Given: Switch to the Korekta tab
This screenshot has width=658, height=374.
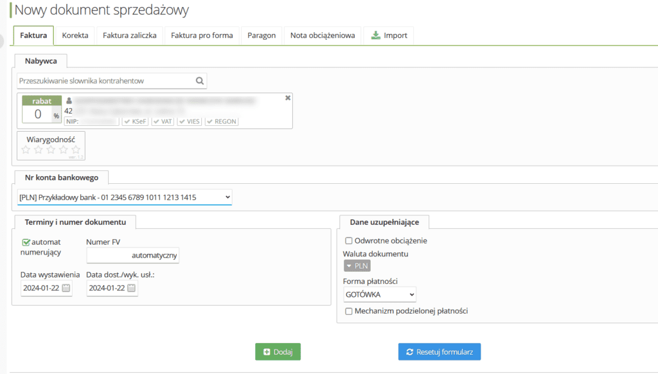Looking at the screenshot, I should tap(75, 35).
